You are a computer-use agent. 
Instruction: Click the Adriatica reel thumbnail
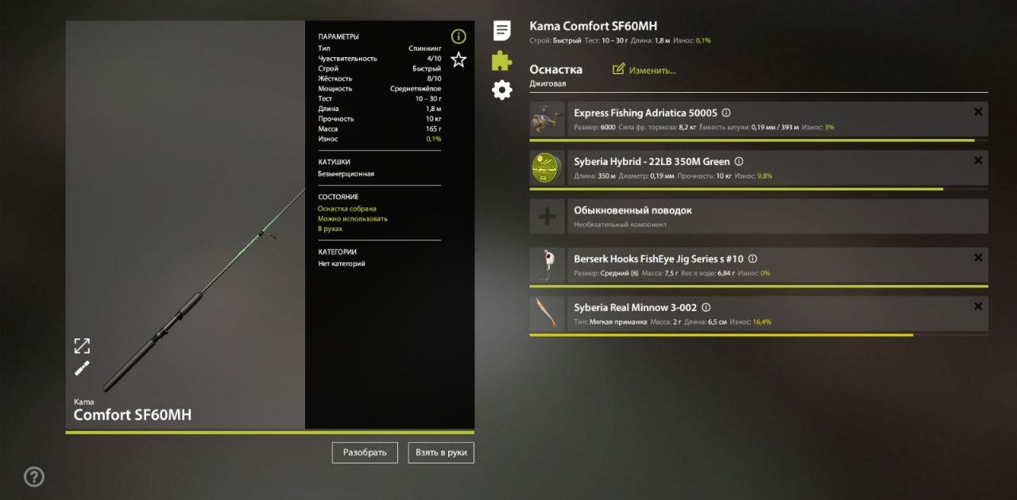coord(547,119)
